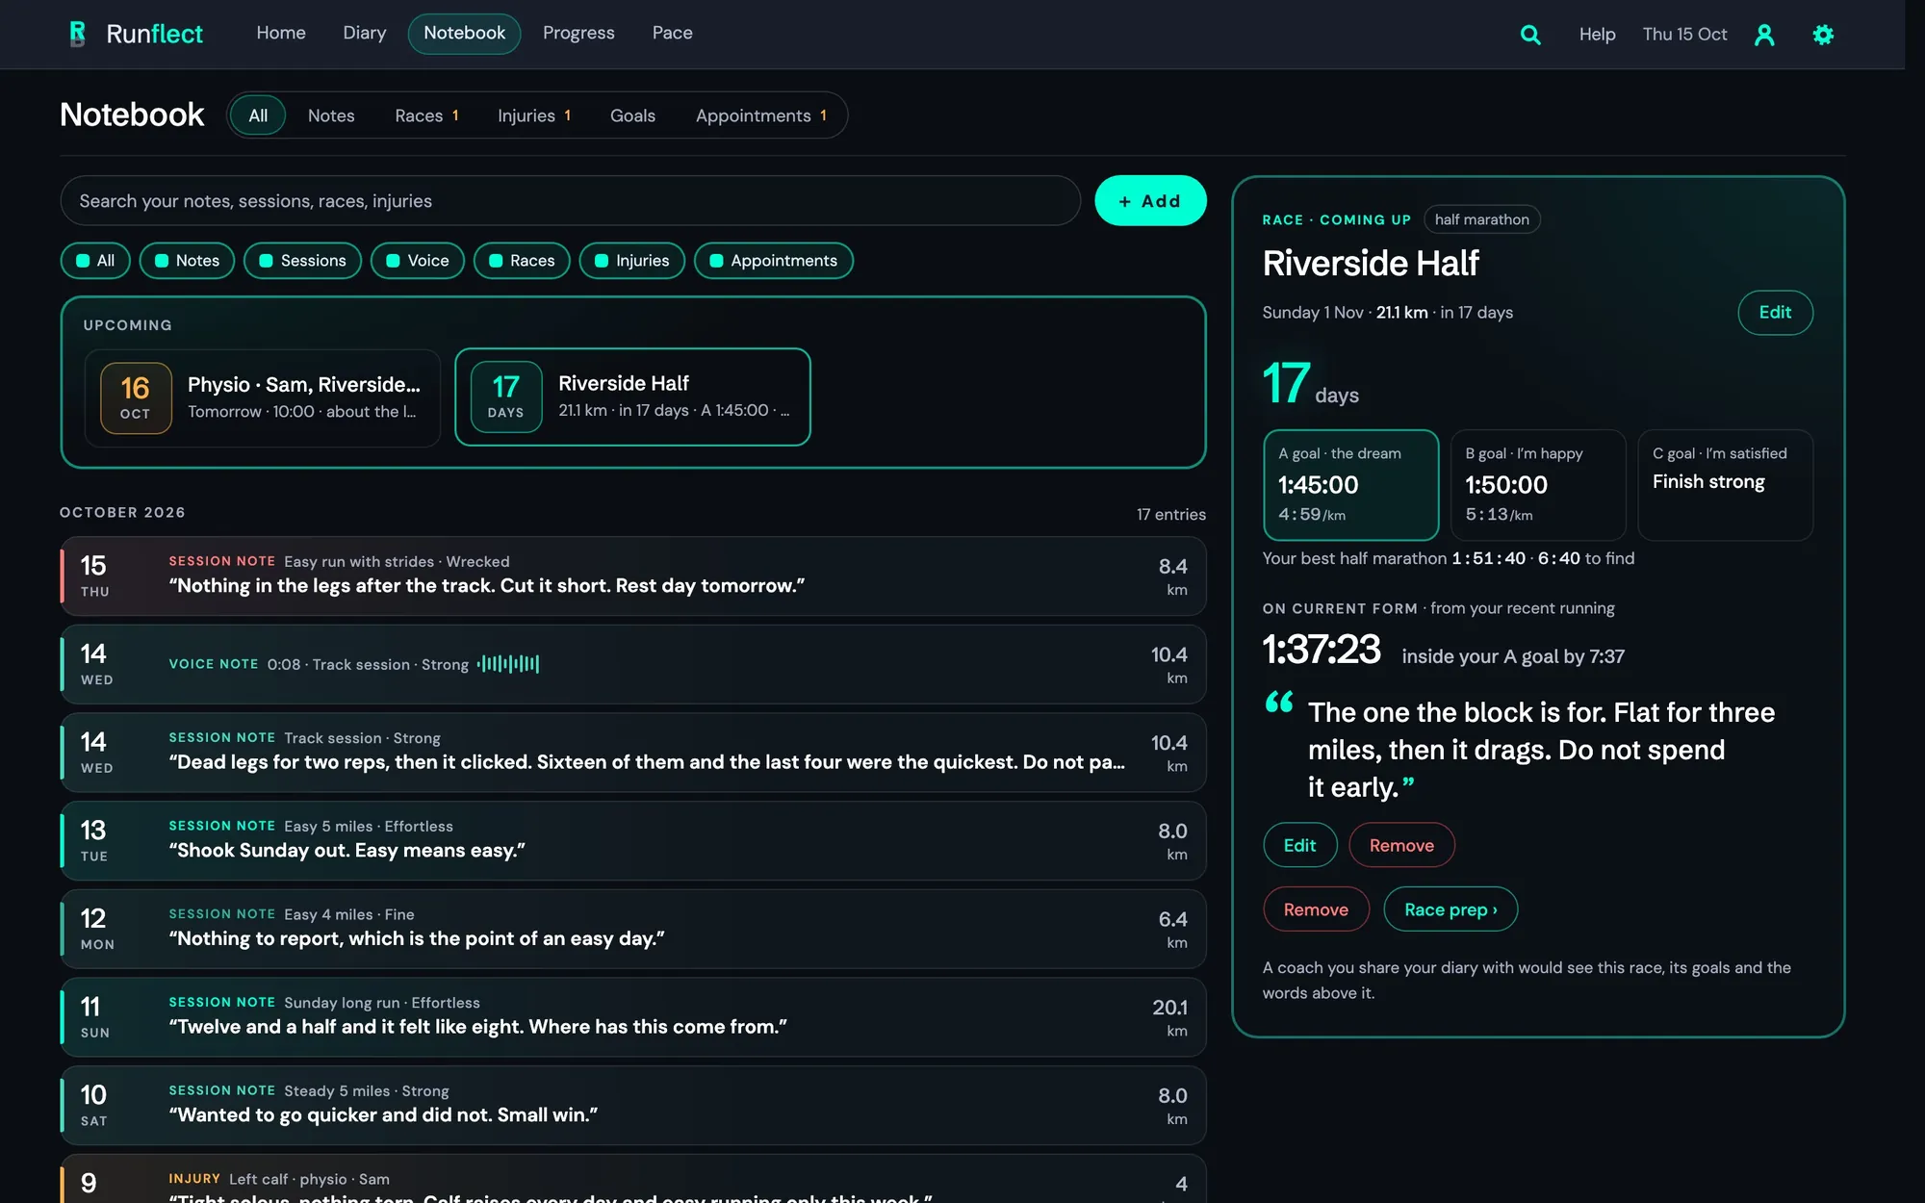Switch to the Notes notebook tab
The height and width of the screenshot is (1203, 1925).
(x=331, y=115)
